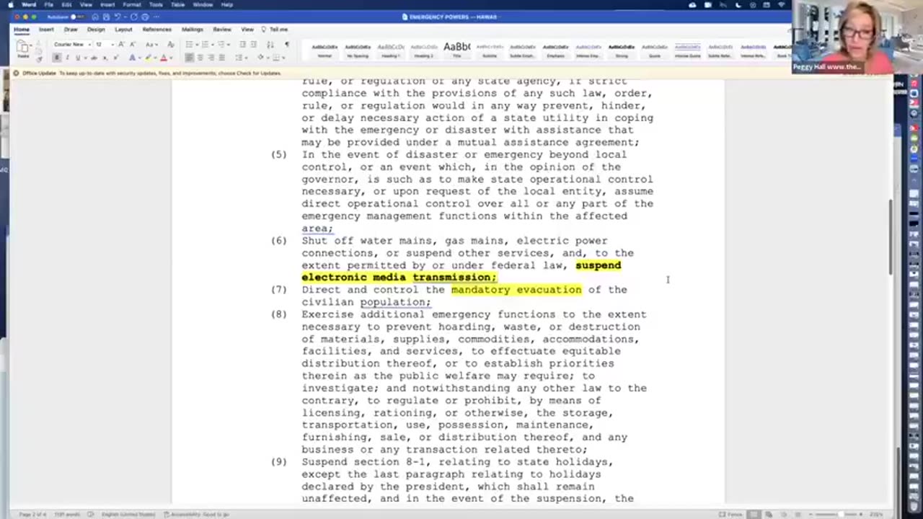Click the vertical document scrollbar thumb
This screenshot has width=923, height=519.
pyautogui.click(x=890, y=238)
